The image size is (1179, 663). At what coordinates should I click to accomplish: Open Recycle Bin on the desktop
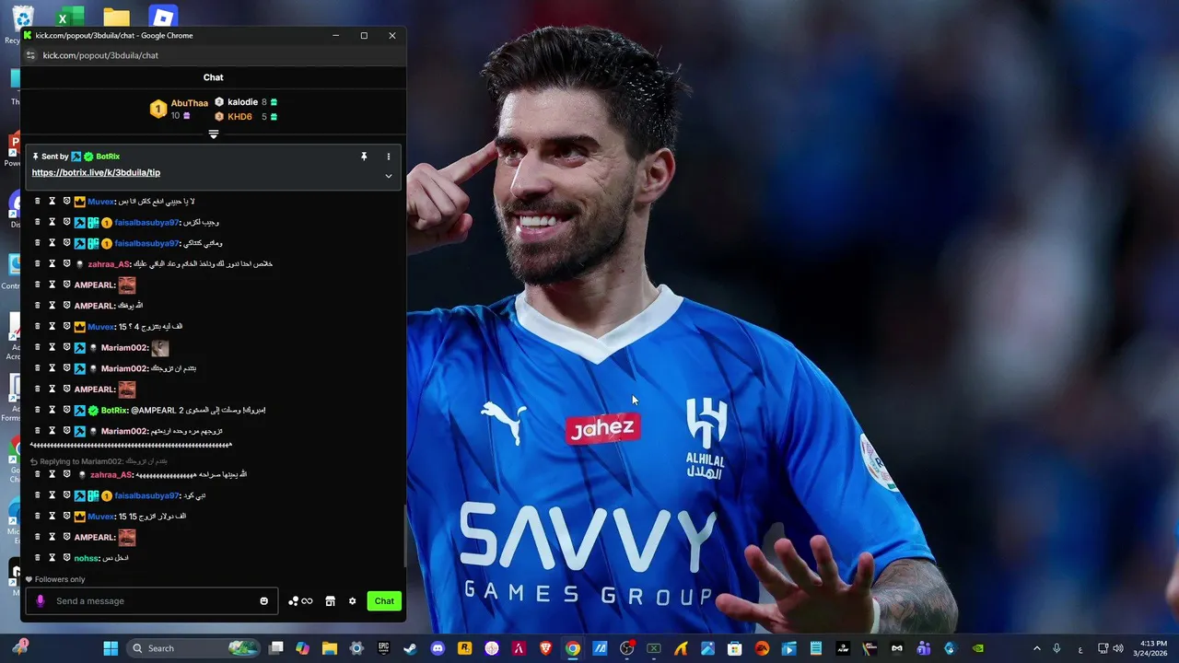tap(22, 17)
